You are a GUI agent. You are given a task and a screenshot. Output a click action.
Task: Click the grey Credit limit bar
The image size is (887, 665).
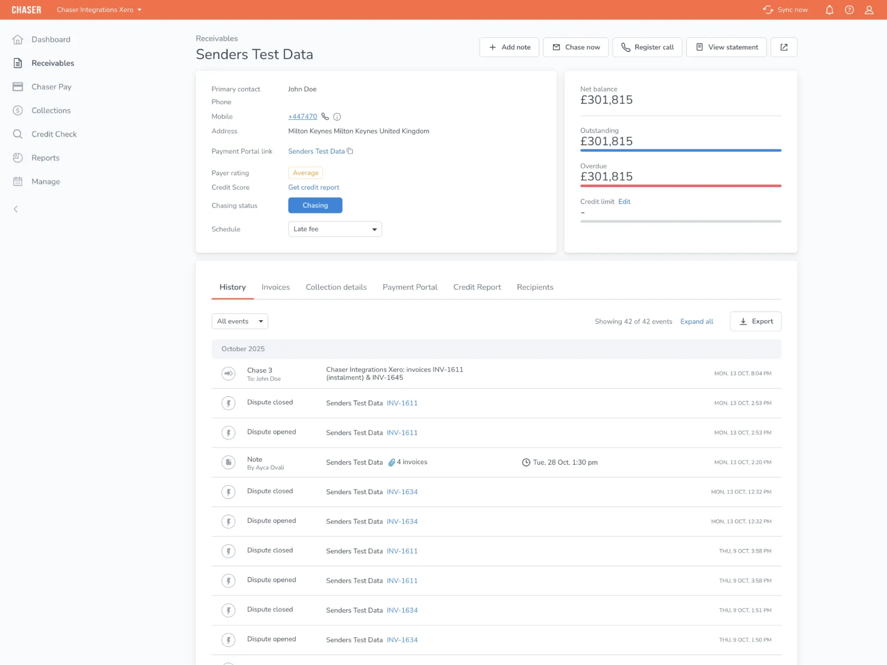(680, 222)
